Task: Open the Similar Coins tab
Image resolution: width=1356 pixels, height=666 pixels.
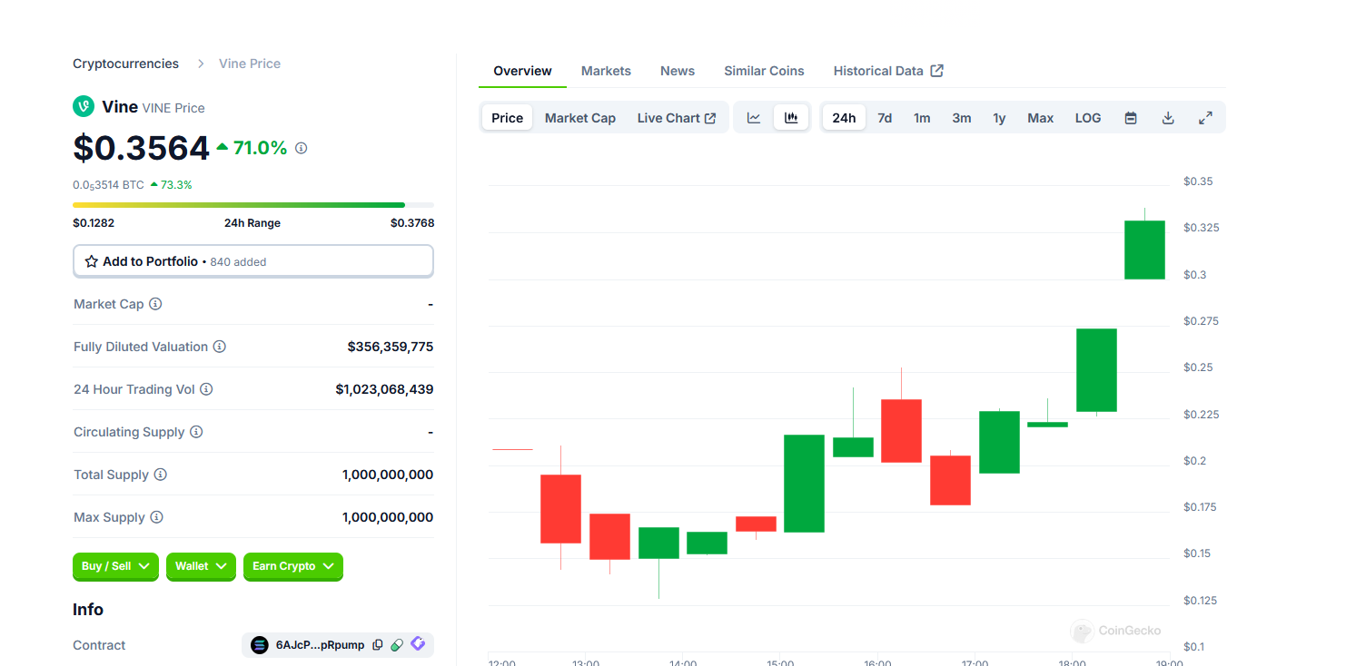Action: point(764,71)
